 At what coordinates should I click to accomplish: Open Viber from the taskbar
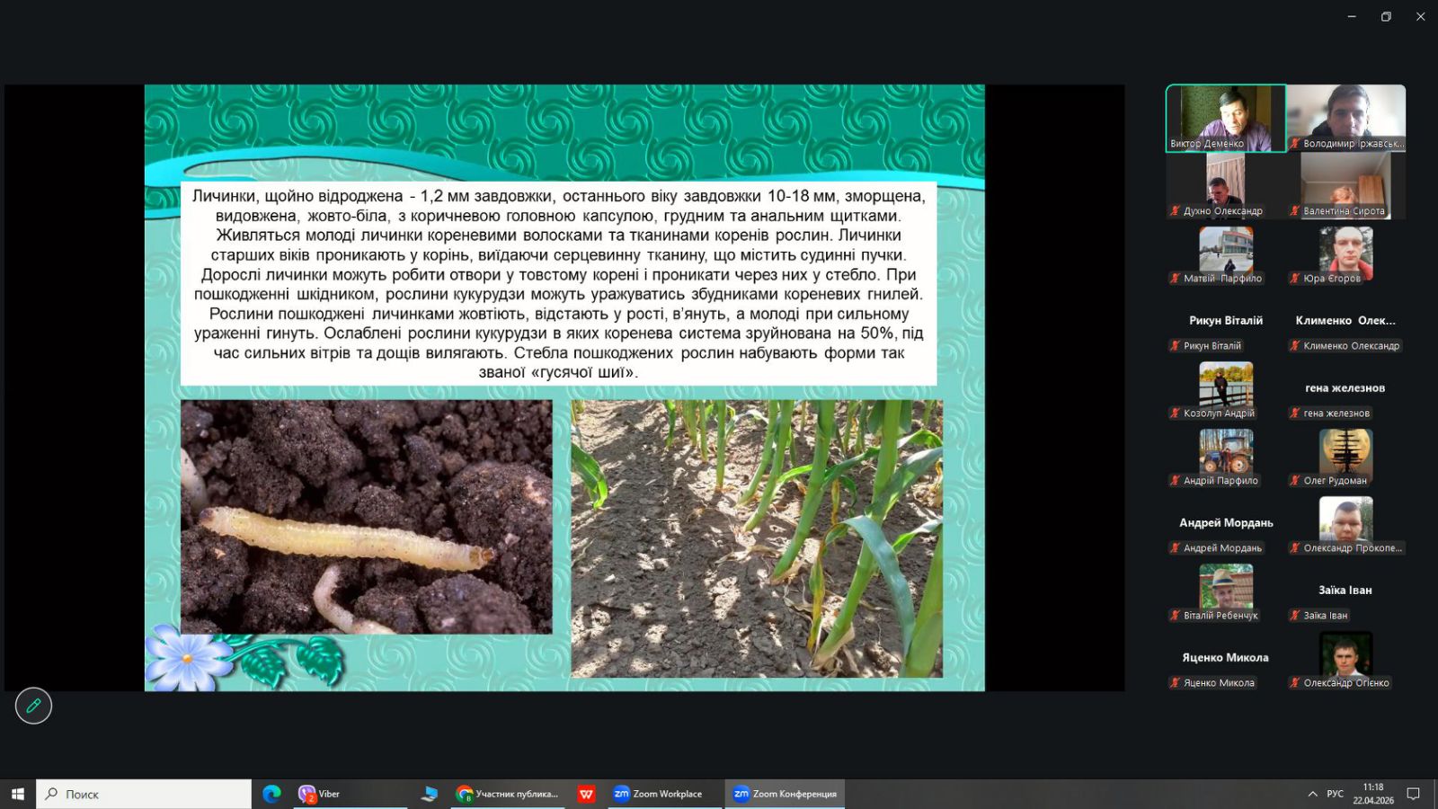click(x=319, y=794)
